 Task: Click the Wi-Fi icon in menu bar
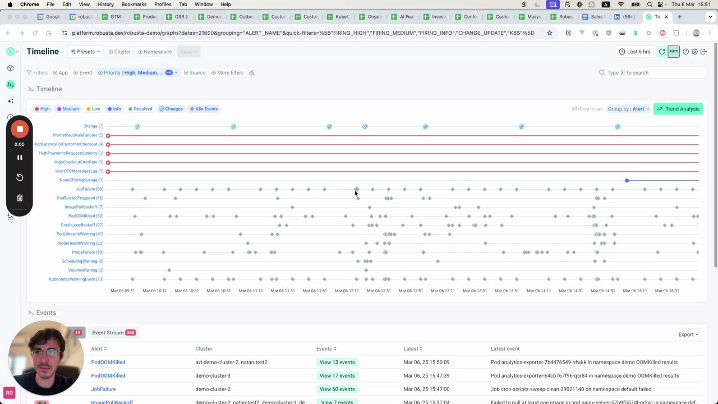pyautogui.click(x=620, y=4)
